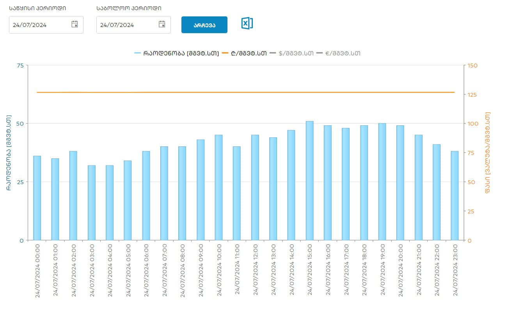Select the bar for 24/07/2024 11:00

pos(237,193)
